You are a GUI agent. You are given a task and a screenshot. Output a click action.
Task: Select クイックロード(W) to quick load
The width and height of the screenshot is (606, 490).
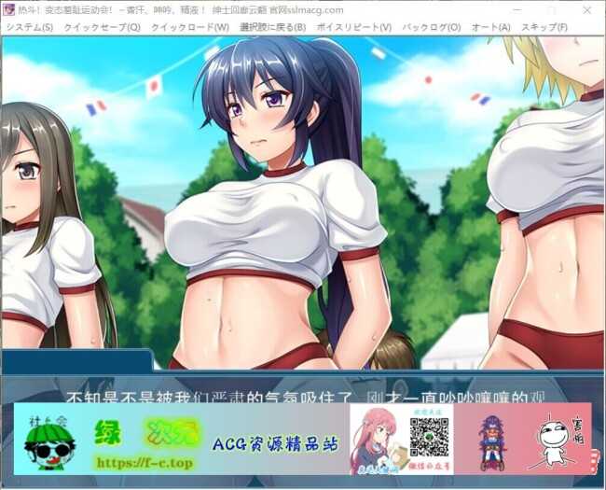[189, 27]
